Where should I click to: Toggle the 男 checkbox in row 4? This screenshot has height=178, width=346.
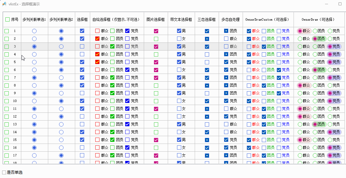coord(179,54)
